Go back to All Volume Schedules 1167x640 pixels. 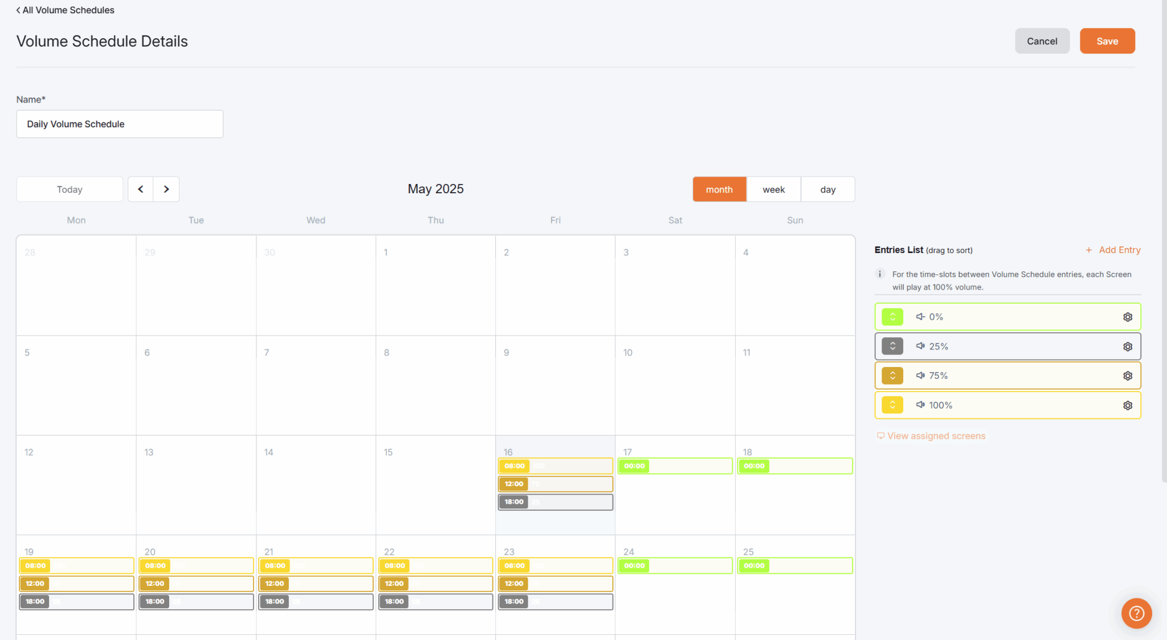tap(65, 10)
